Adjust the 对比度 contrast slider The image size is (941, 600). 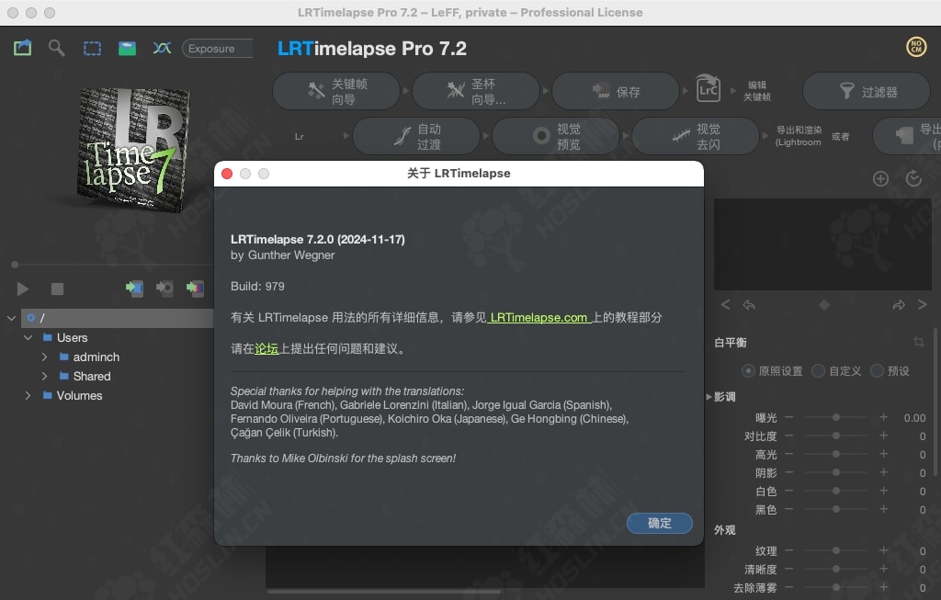[836, 436]
